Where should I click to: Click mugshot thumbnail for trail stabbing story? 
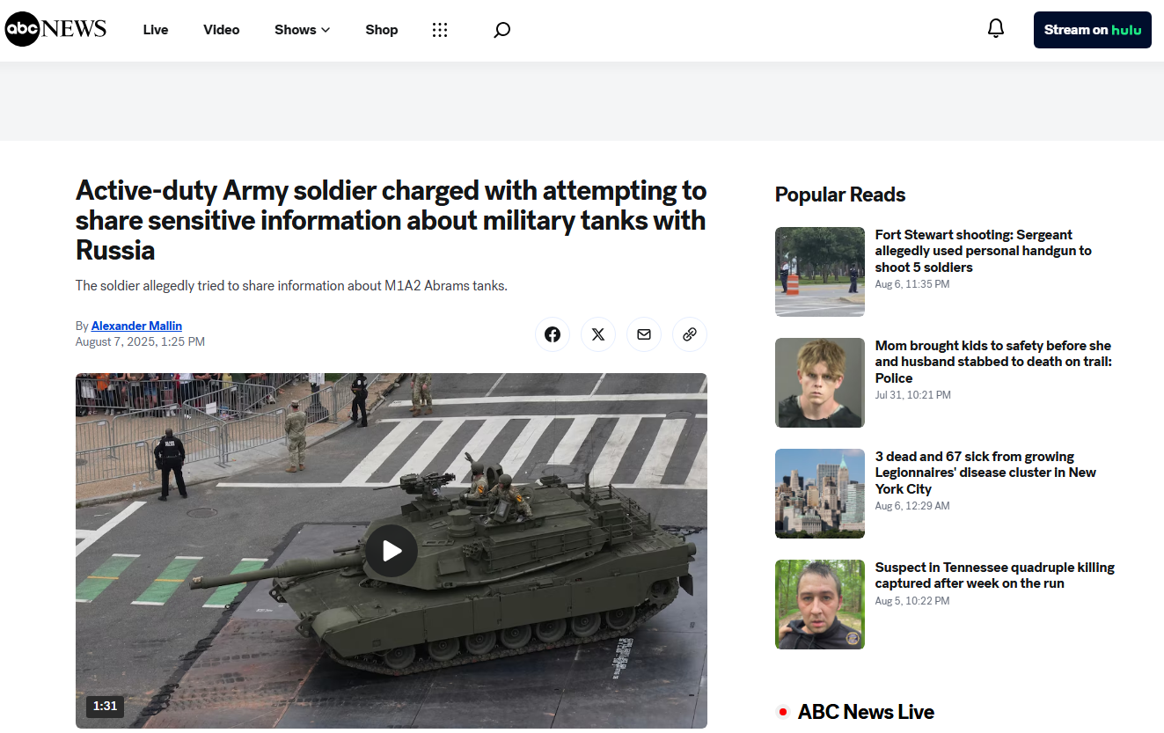tap(820, 383)
